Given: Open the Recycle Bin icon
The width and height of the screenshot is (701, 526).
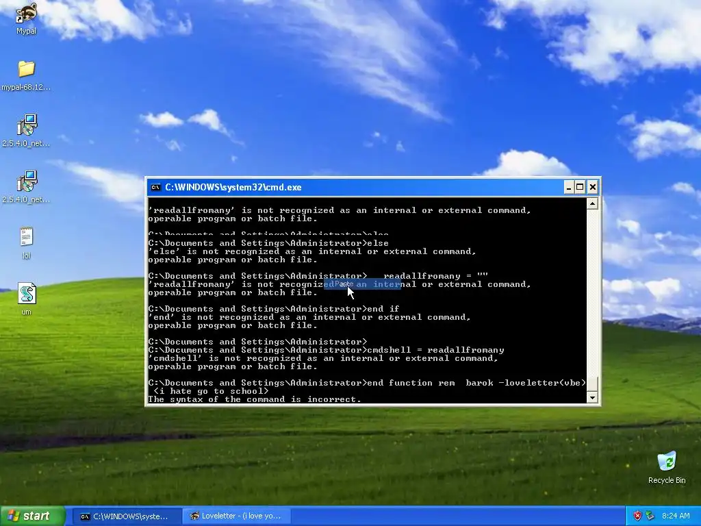Looking at the screenshot, I should coord(667,468).
